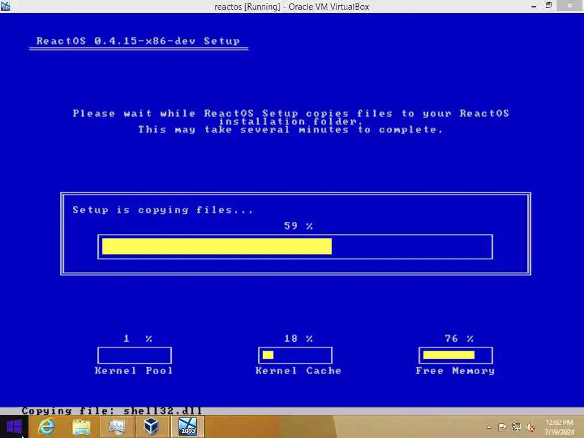Viewport: 584px width, 438px height.
Task: Click the yellow file copy progress bar
Action: coord(295,246)
